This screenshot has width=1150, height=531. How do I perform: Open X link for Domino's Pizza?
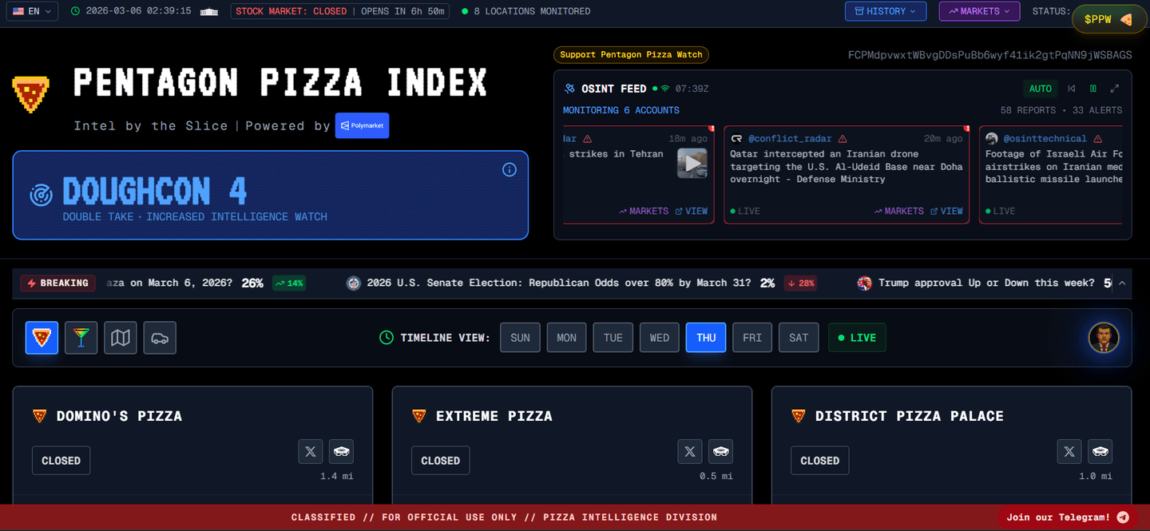tap(311, 451)
